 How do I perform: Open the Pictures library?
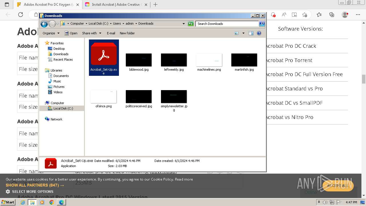(59, 87)
